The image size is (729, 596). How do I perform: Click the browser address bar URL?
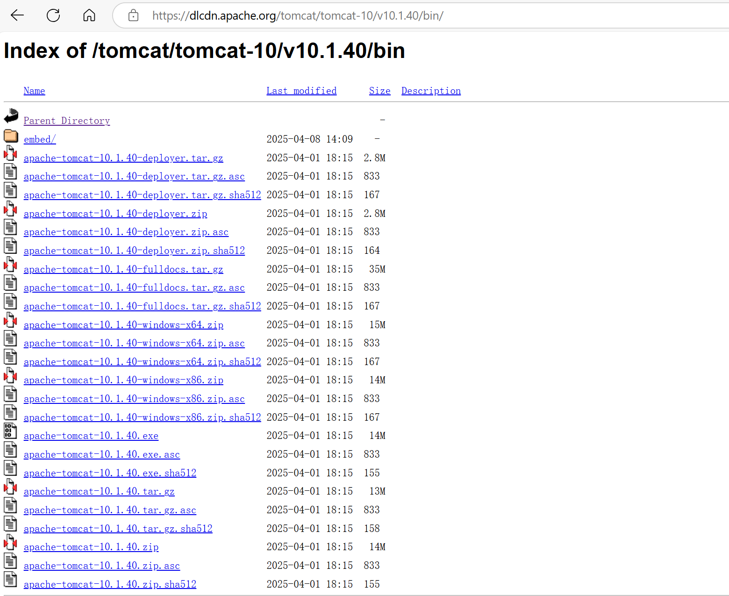coord(298,15)
